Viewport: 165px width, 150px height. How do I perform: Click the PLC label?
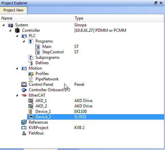(x=32, y=36)
